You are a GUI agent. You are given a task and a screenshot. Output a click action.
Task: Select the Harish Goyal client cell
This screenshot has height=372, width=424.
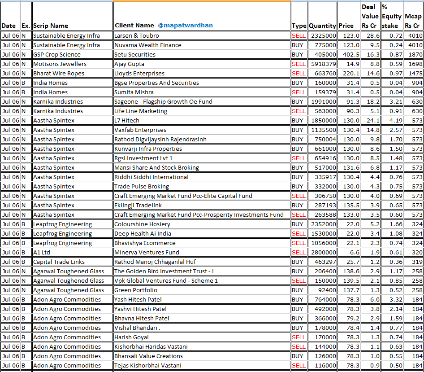click(x=202, y=337)
